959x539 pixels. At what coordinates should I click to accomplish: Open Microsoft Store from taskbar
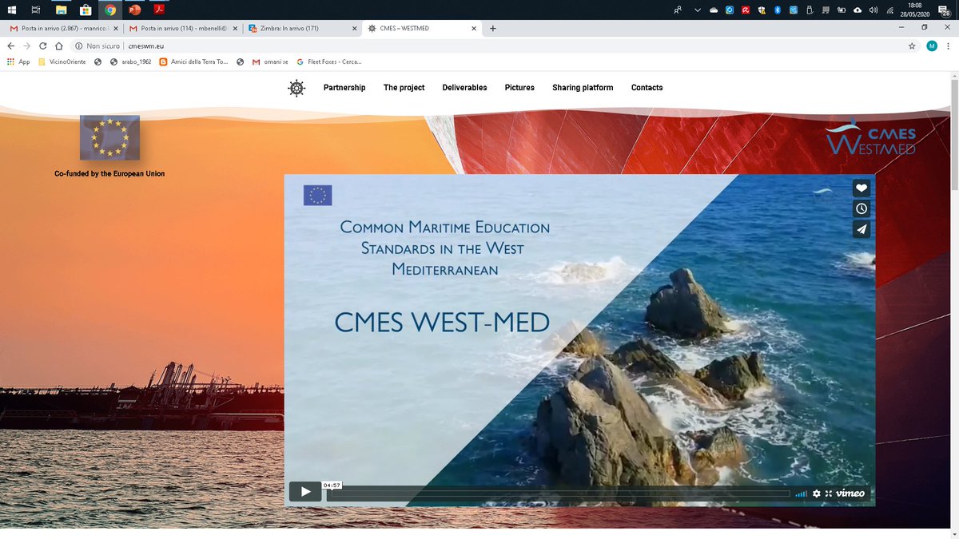coord(86,10)
